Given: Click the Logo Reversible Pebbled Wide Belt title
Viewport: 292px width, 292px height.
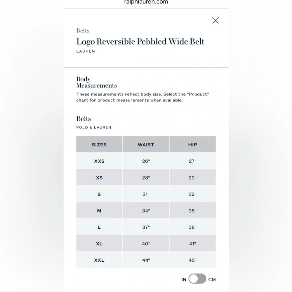Looking at the screenshot, I should (x=140, y=42).
